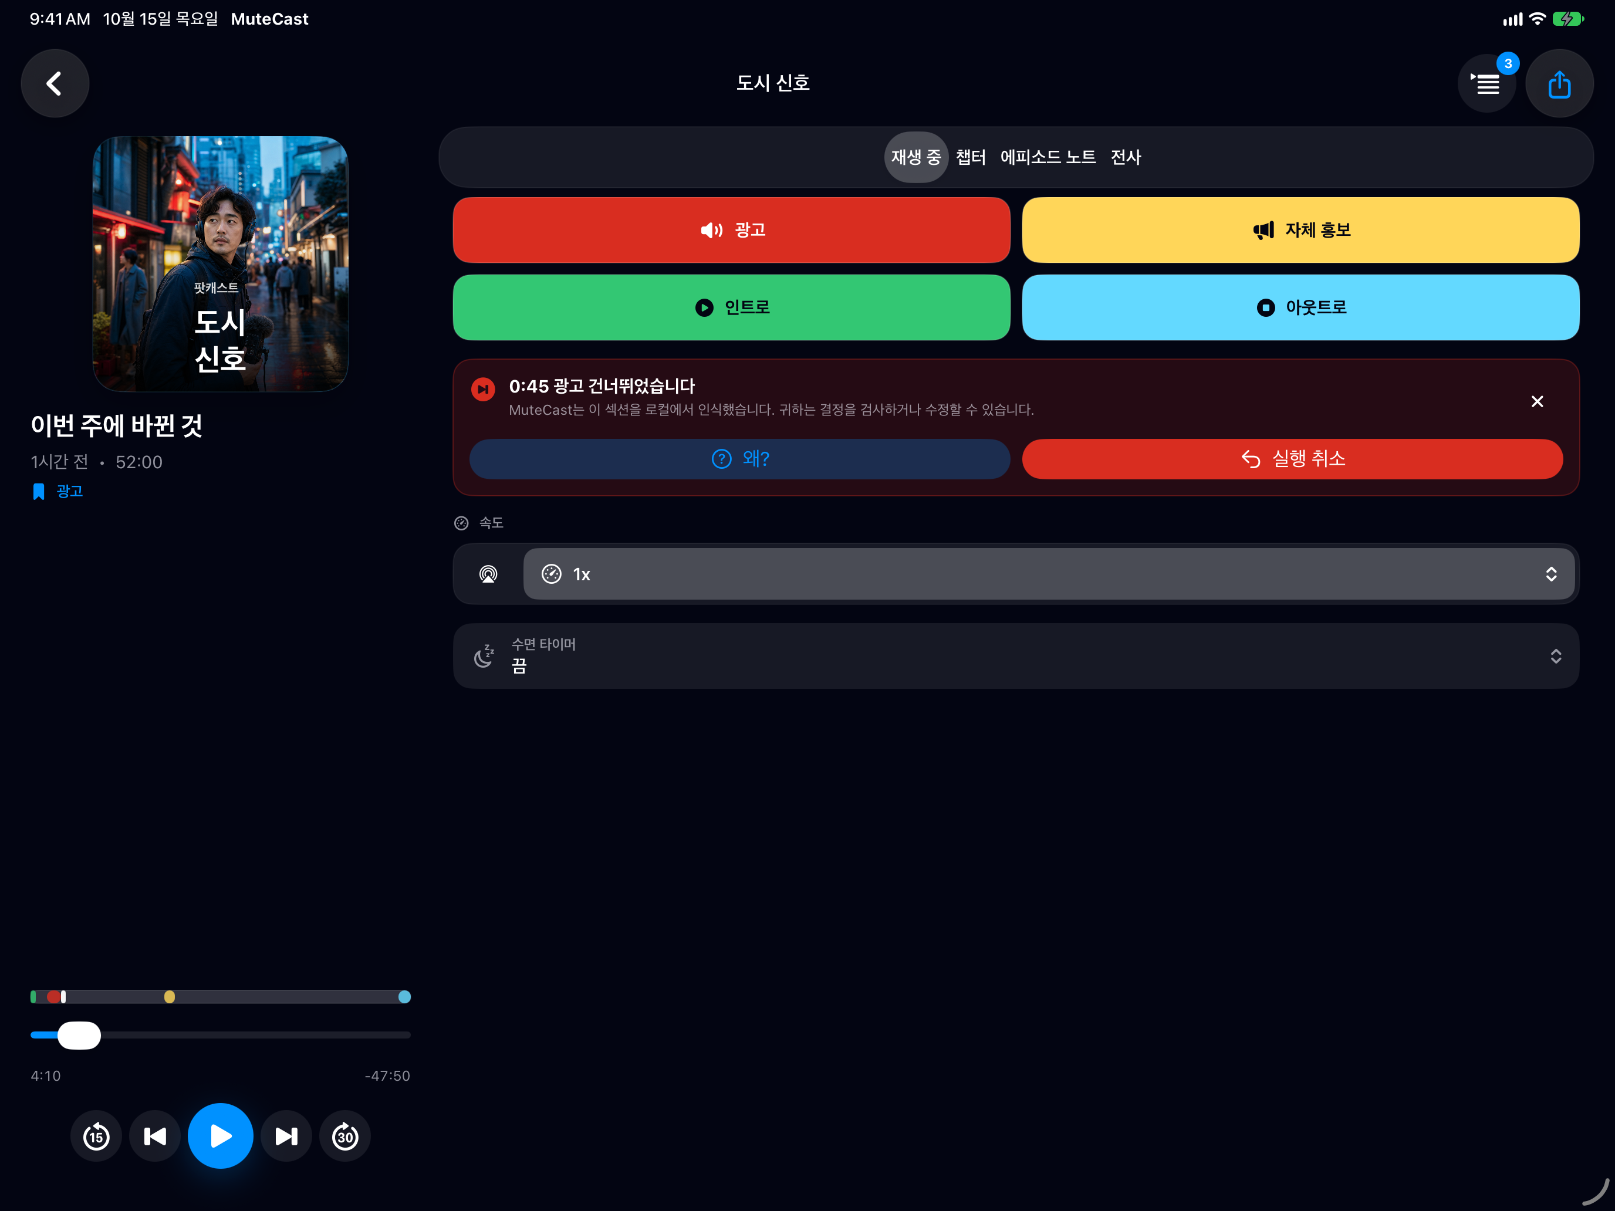Start playback with the play button
Screen dimensions: 1615x1211
click(x=221, y=1136)
